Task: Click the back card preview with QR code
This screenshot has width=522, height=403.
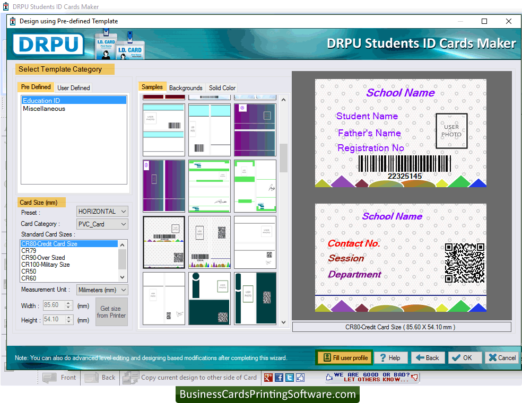Action: click(x=401, y=258)
